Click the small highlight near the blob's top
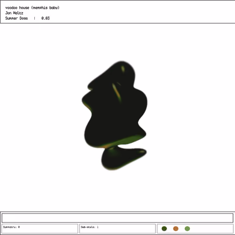The height and width of the screenshot is (235, 235). (123, 69)
